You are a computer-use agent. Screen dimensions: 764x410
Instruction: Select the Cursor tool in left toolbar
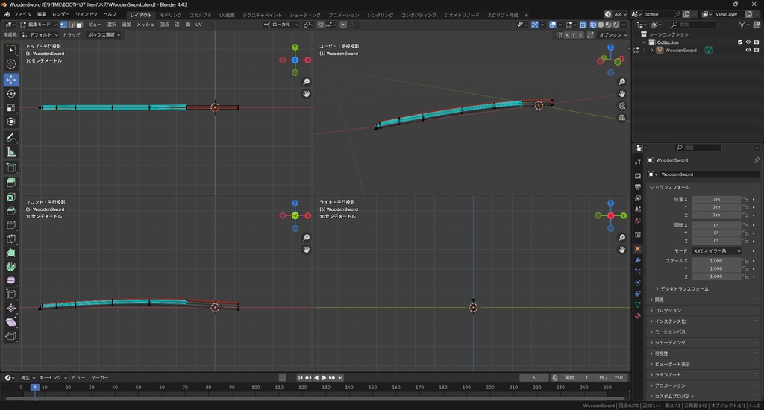point(10,64)
